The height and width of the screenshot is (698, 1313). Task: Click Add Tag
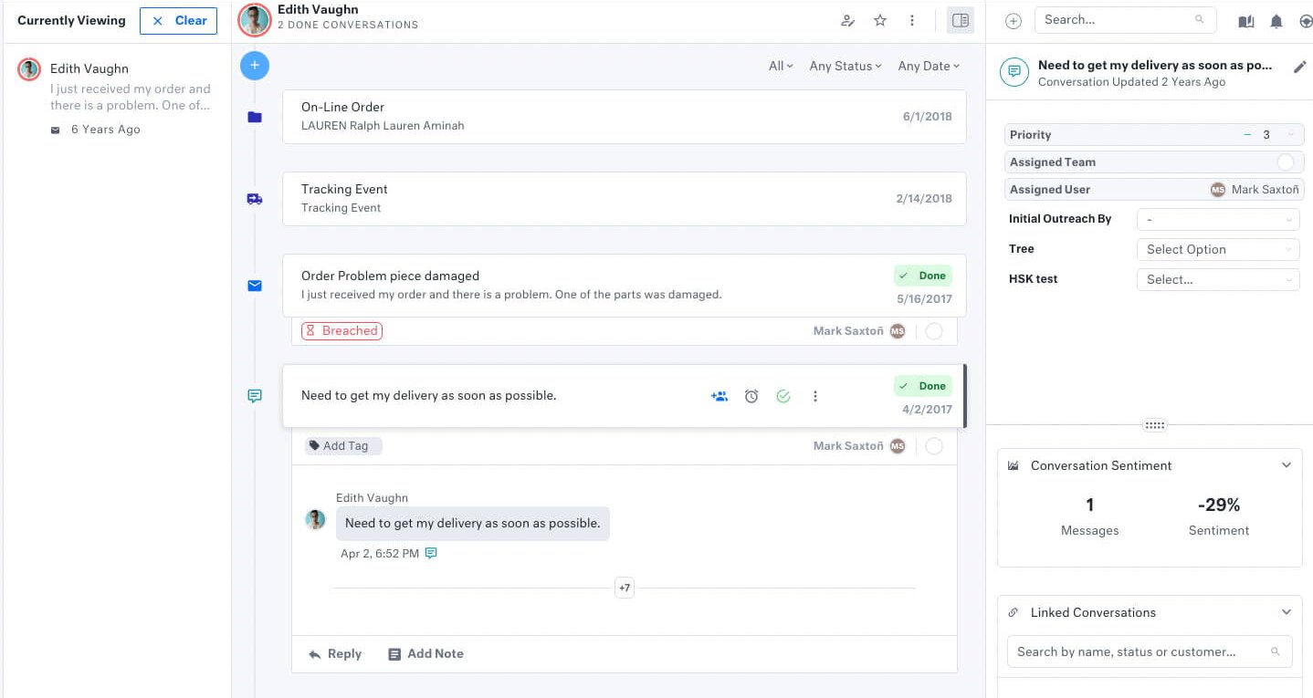coord(343,446)
